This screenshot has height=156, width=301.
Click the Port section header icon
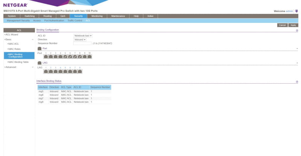pos(40,49)
